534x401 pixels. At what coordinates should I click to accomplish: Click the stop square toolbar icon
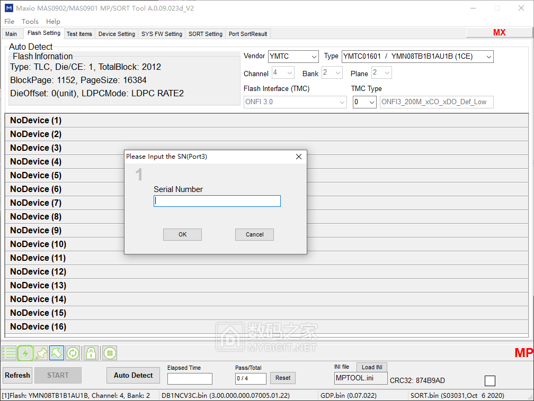(x=110, y=353)
